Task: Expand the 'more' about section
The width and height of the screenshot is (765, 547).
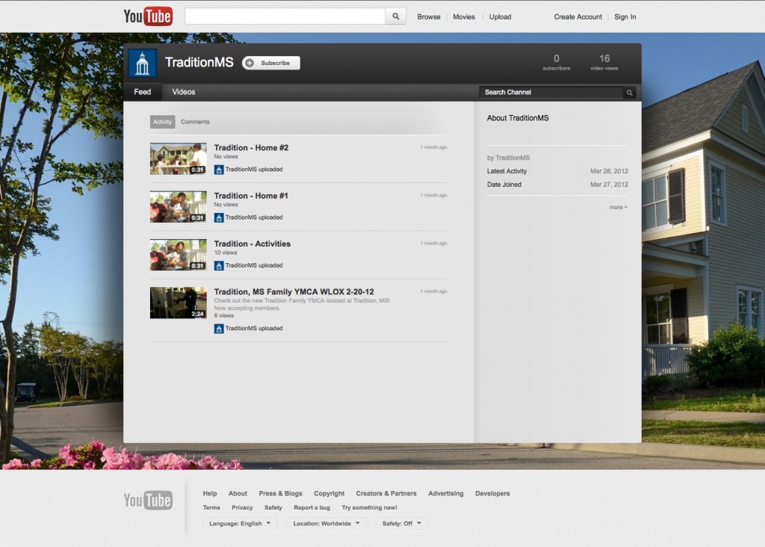Action: tap(618, 207)
